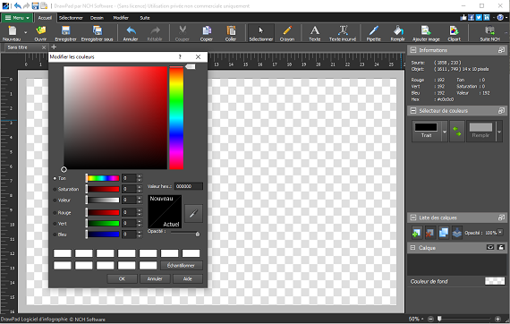
Task: Click the Copier toolbar icon
Action: tap(207, 33)
